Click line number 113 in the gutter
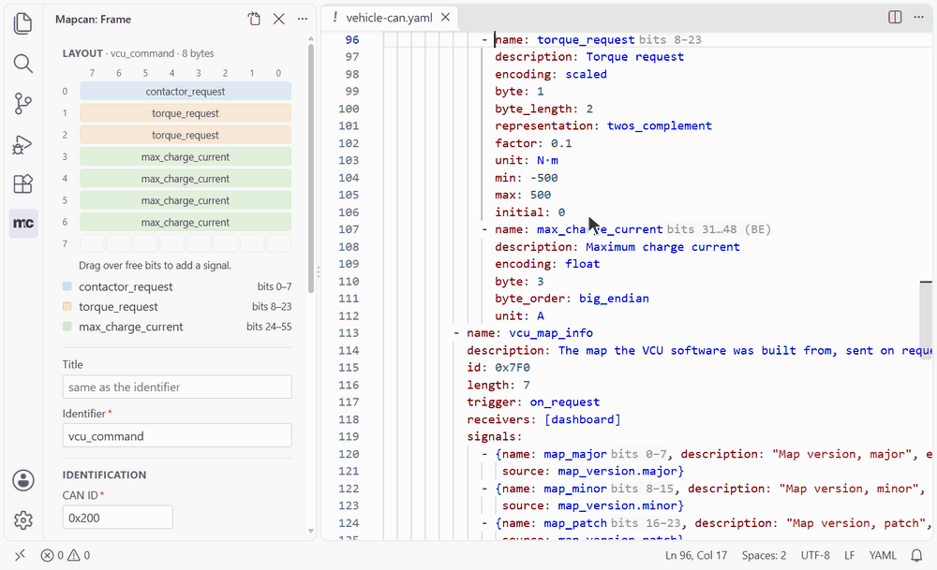Image resolution: width=937 pixels, height=570 pixels. point(349,333)
